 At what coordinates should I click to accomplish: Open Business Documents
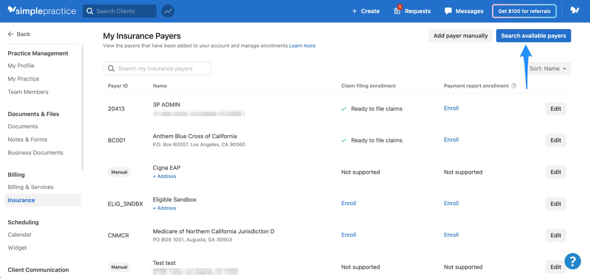[35, 153]
